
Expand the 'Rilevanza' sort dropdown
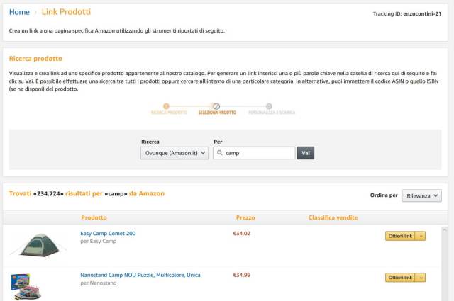421,195
